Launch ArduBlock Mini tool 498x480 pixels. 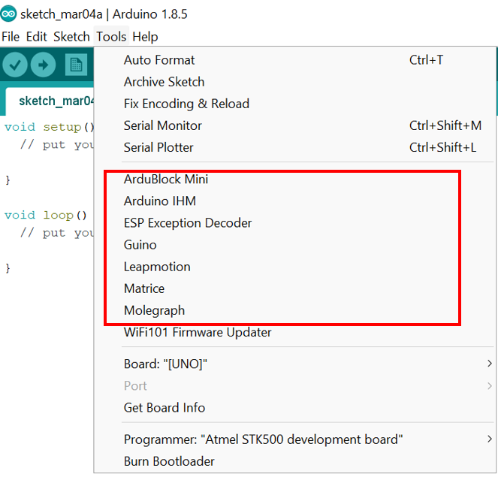coord(166,180)
